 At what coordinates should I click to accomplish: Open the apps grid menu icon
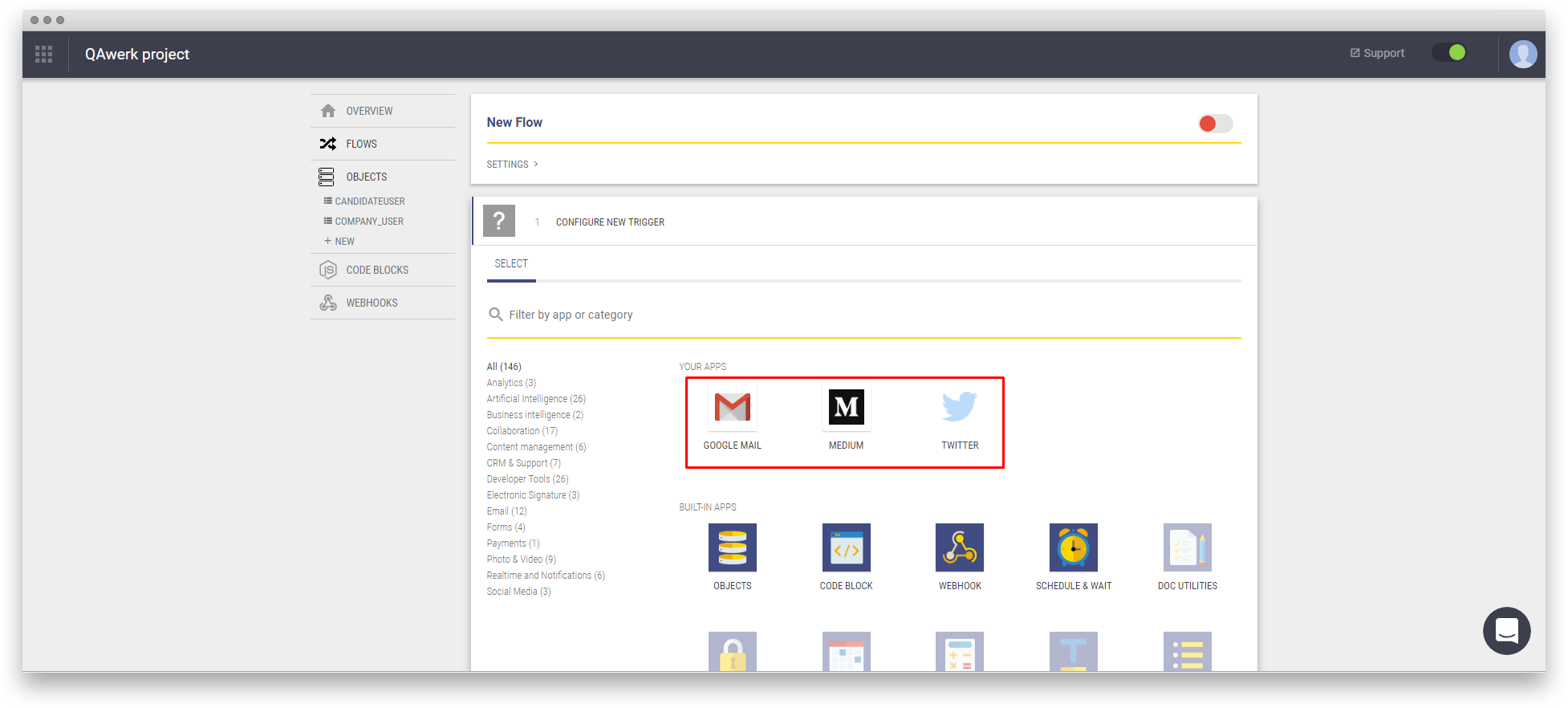pyautogui.click(x=44, y=54)
